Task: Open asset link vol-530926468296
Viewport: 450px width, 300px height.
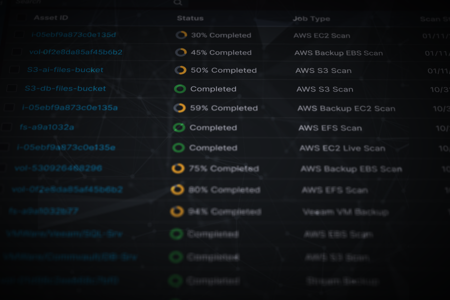Action: point(58,168)
